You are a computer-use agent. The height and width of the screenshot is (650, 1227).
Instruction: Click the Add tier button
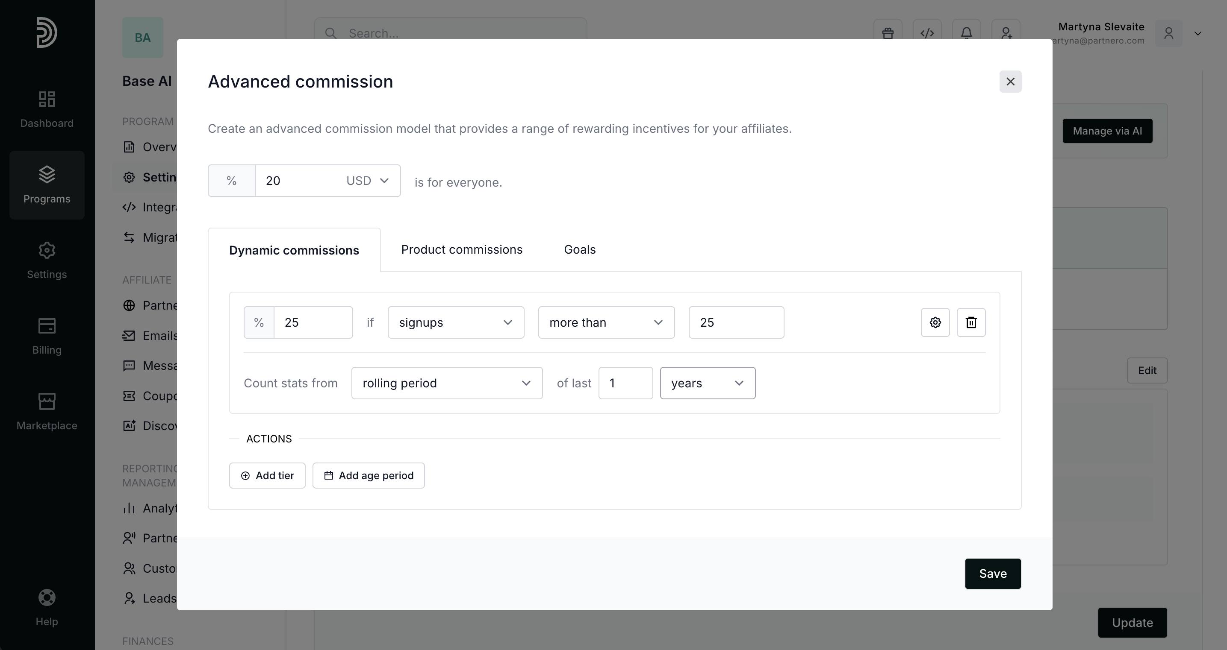pos(267,475)
